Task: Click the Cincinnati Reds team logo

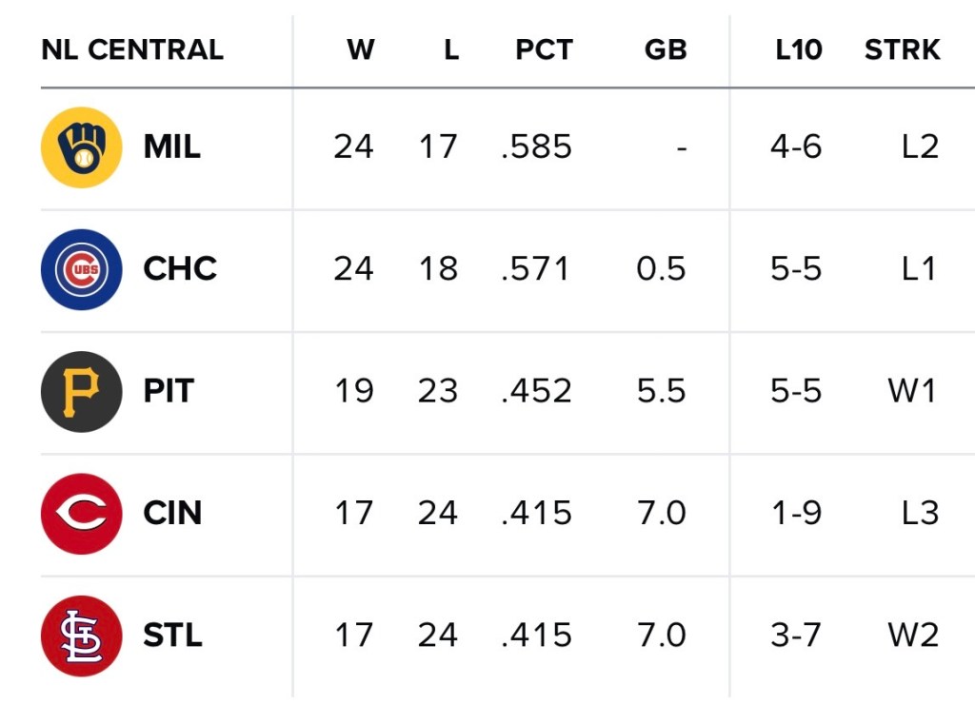Action: point(82,514)
